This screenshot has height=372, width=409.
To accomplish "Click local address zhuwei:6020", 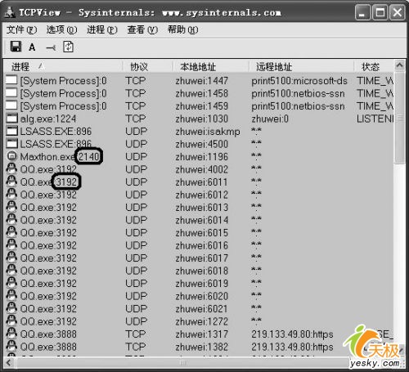I will (x=202, y=296).
